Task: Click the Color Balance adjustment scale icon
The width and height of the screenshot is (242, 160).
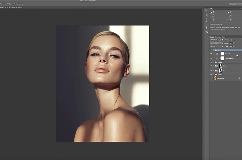Action: 217,58
